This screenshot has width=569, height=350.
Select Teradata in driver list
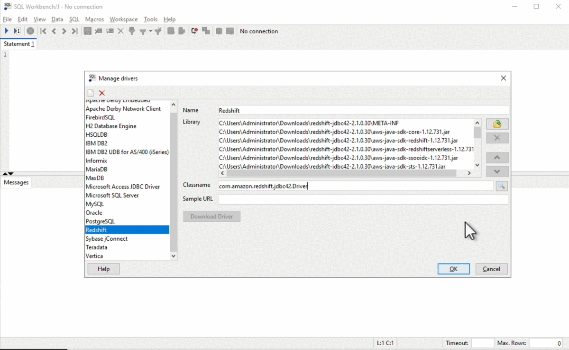coord(127,247)
